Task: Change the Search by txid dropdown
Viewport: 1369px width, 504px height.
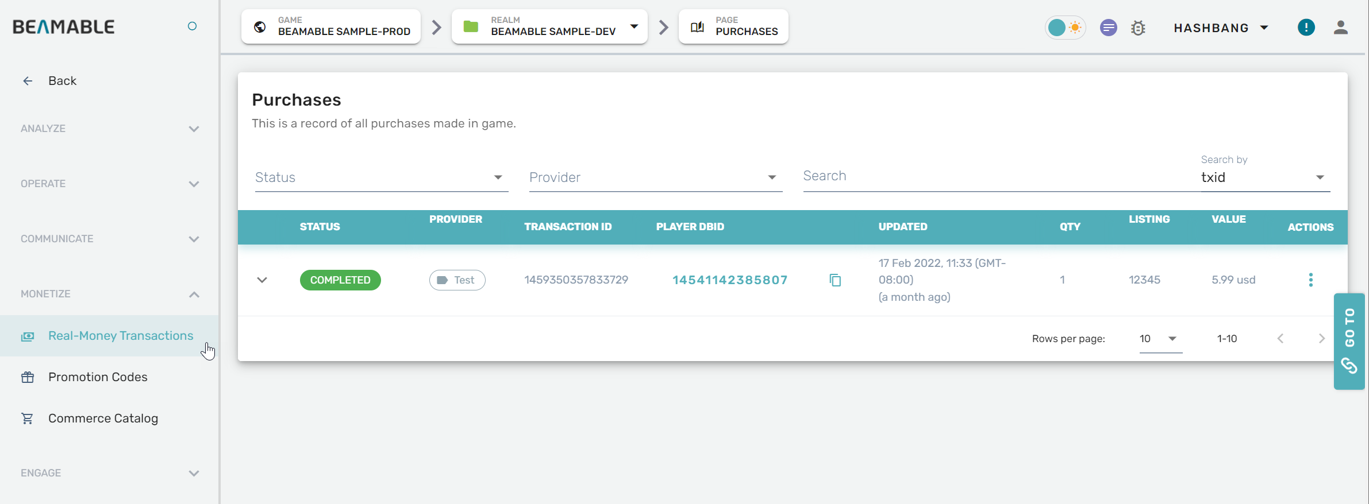Action: [1264, 177]
